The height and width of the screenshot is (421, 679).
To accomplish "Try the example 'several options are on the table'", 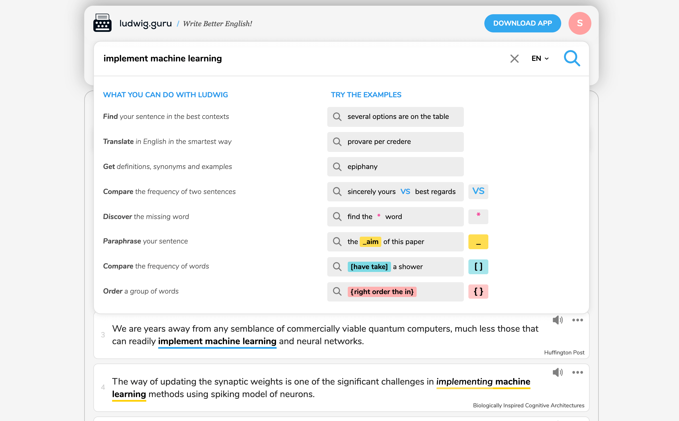I will 395,117.
